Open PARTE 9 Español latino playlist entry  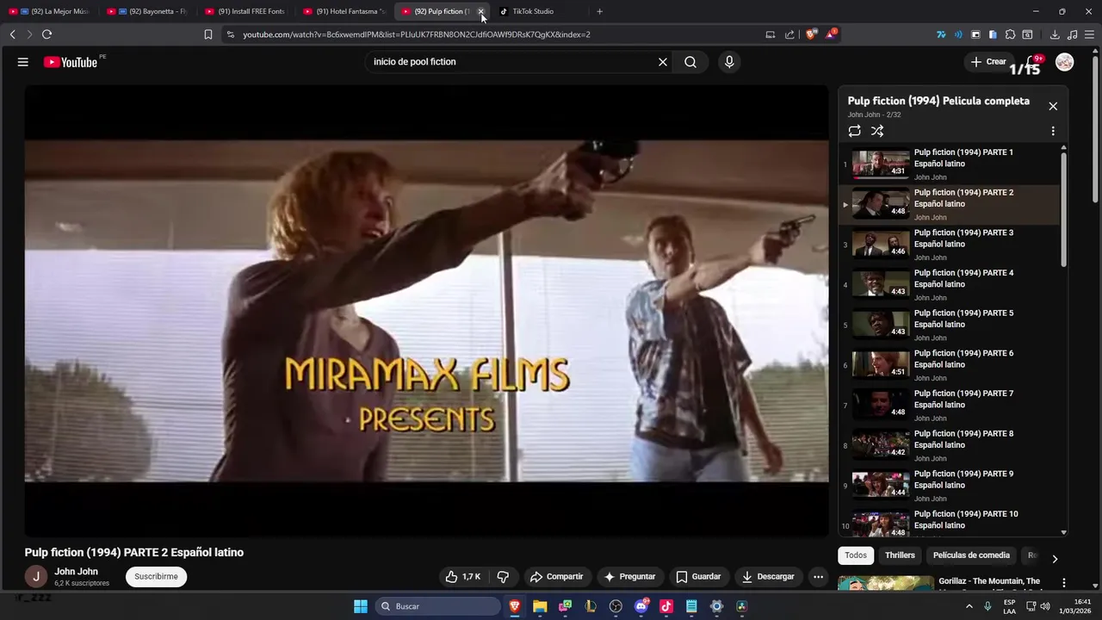[950, 486]
